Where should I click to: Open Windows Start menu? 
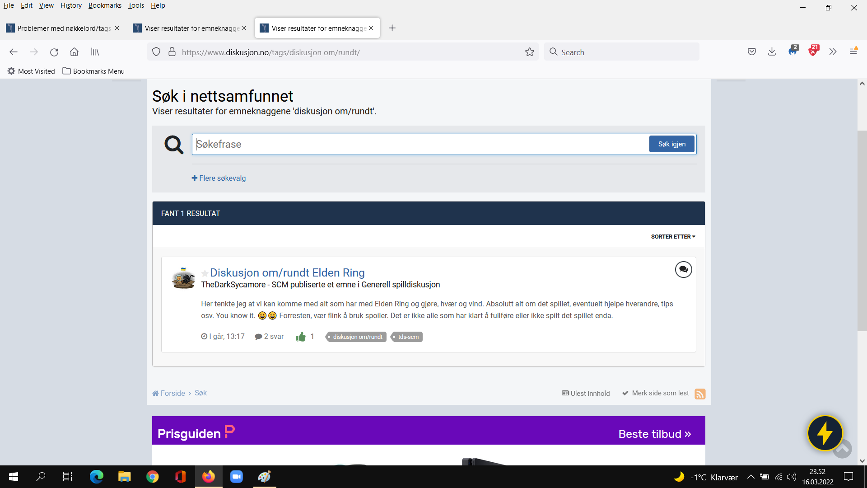point(14,477)
